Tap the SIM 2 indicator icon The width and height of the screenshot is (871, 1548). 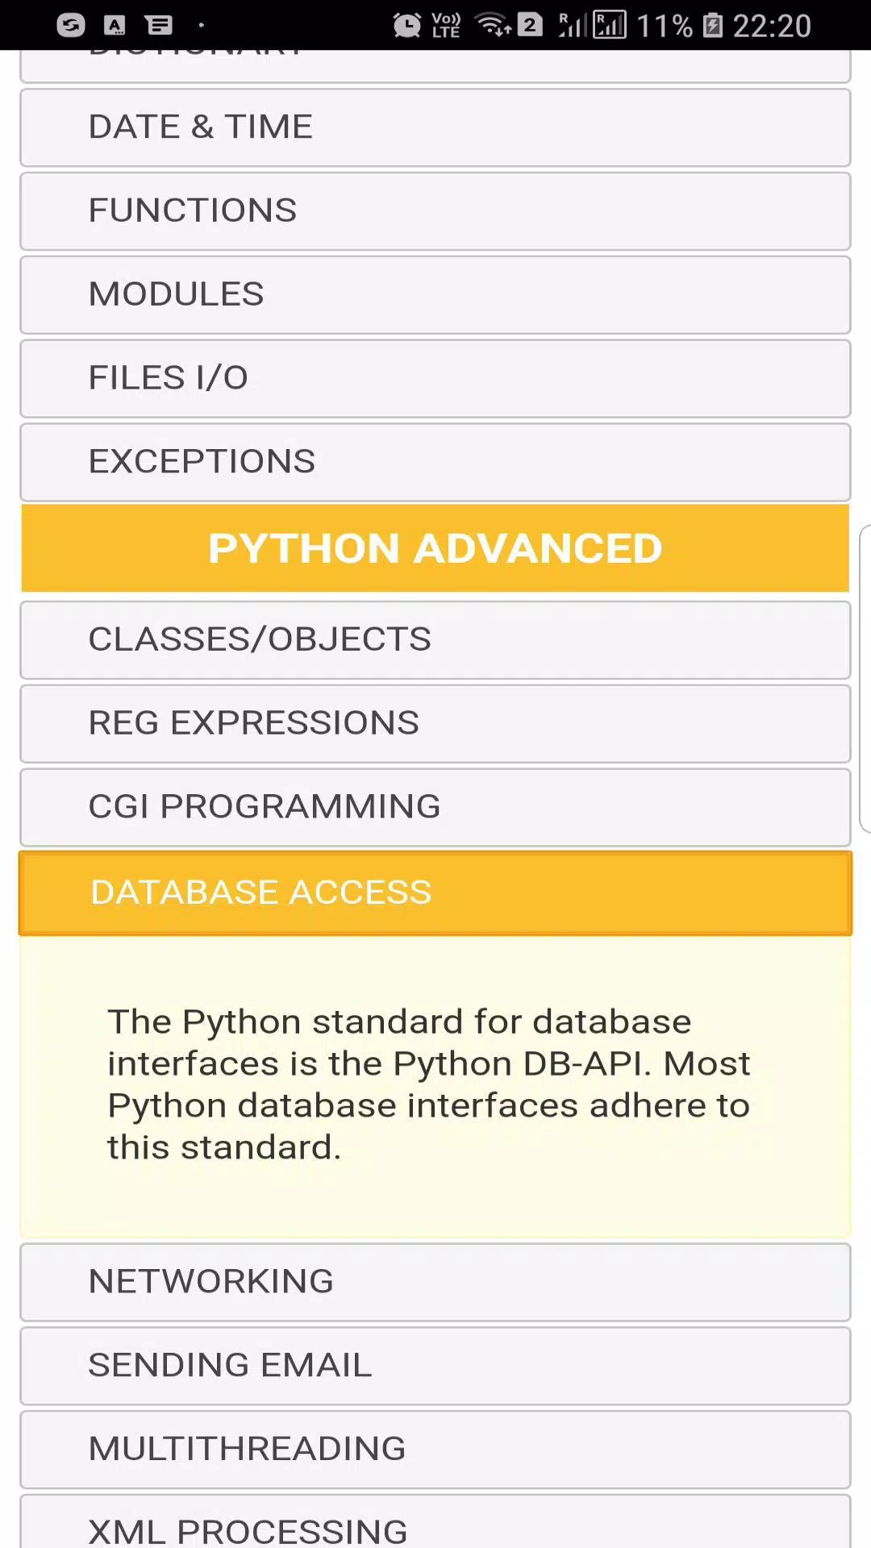[x=529, y=25]
